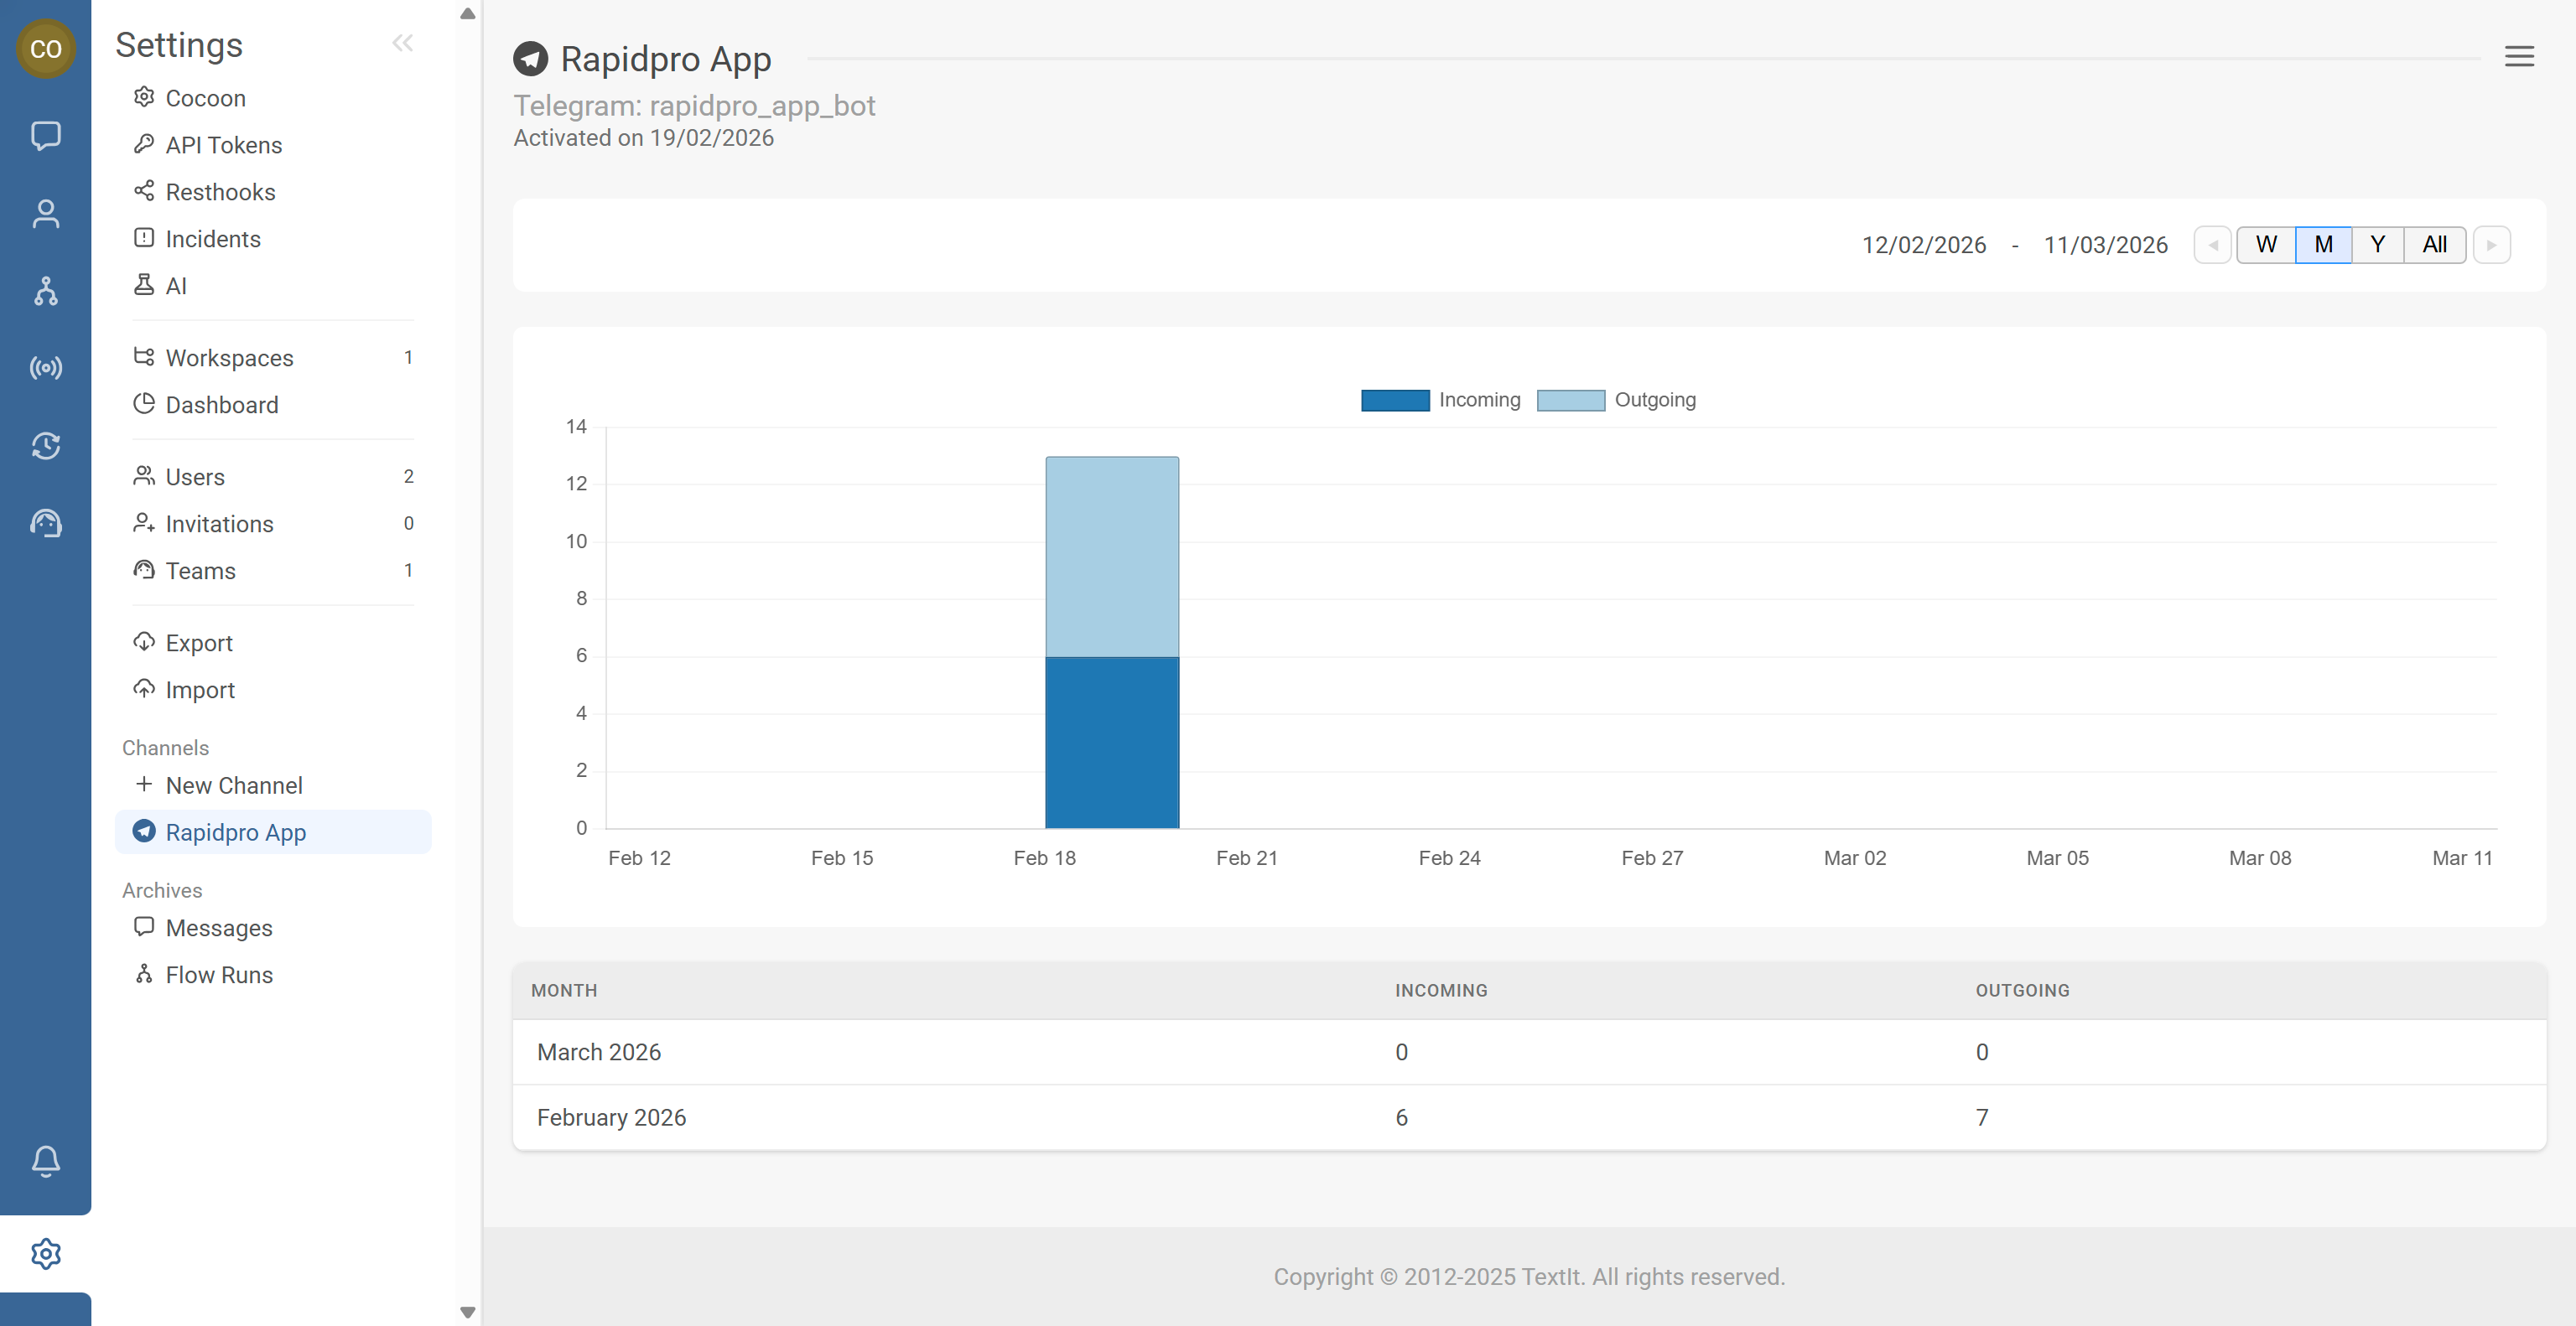Open the campaigns clock icon

[45, 446]
